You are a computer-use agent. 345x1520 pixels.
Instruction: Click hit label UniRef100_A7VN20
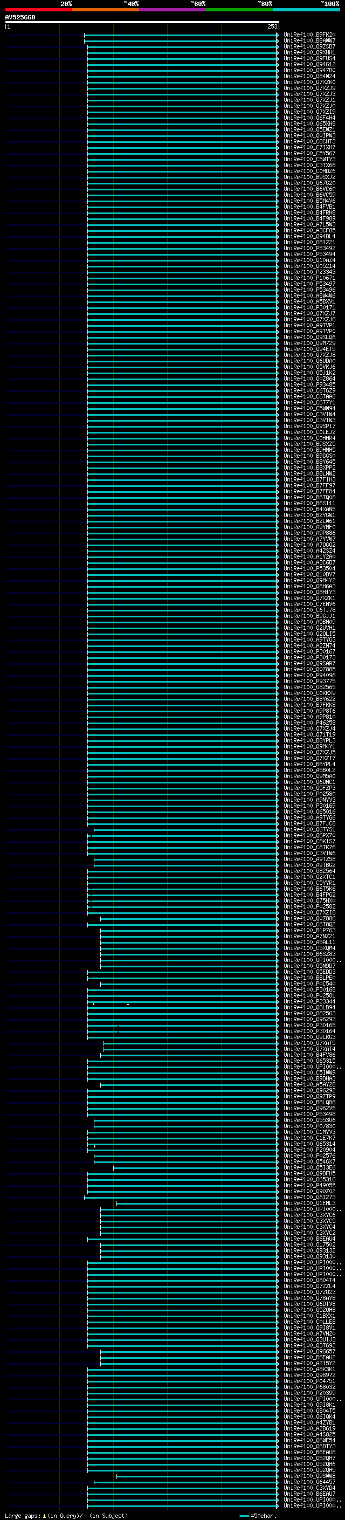coord(309,1333)
